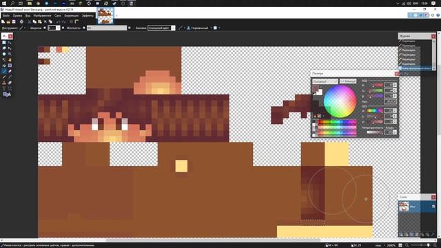This screenshot has height=248, width=441.
Task: Open the antialiasing mode dropdown
Action: pos(182,28)
